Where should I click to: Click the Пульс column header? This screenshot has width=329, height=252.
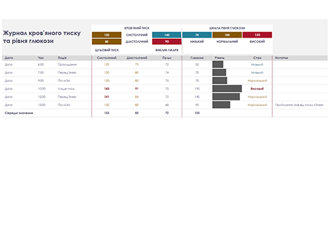[166, 58]
